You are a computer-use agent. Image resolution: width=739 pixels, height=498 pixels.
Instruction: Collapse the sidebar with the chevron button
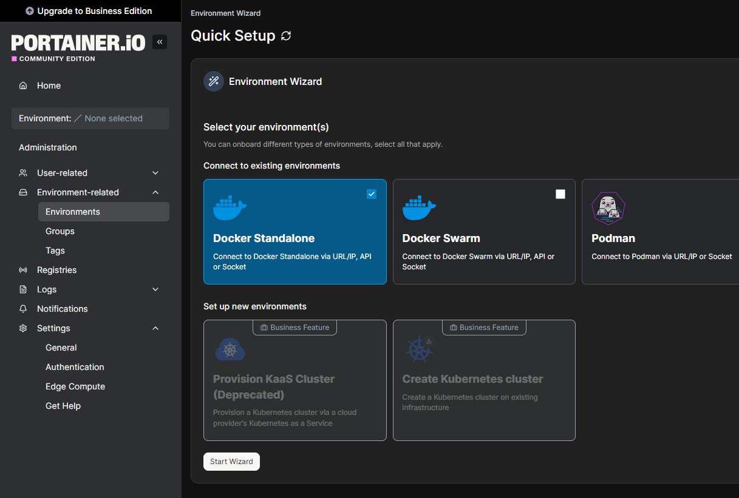[159, 41]
